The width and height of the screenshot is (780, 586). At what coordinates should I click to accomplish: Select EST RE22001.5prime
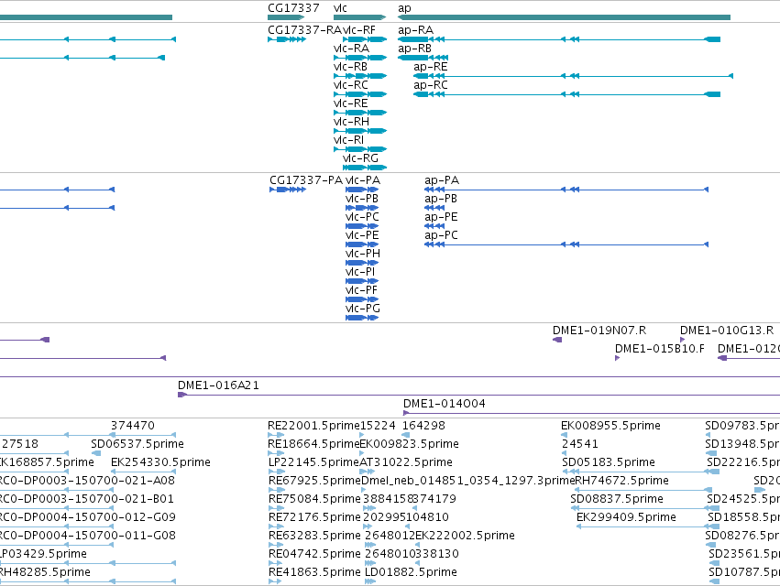[x=313, y=426]
